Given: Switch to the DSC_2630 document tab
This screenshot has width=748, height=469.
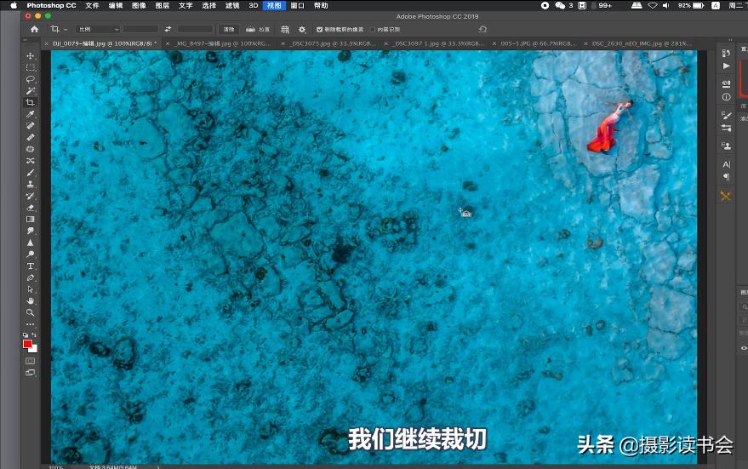Looking at the screenshot, I should [x=642, y=43].
